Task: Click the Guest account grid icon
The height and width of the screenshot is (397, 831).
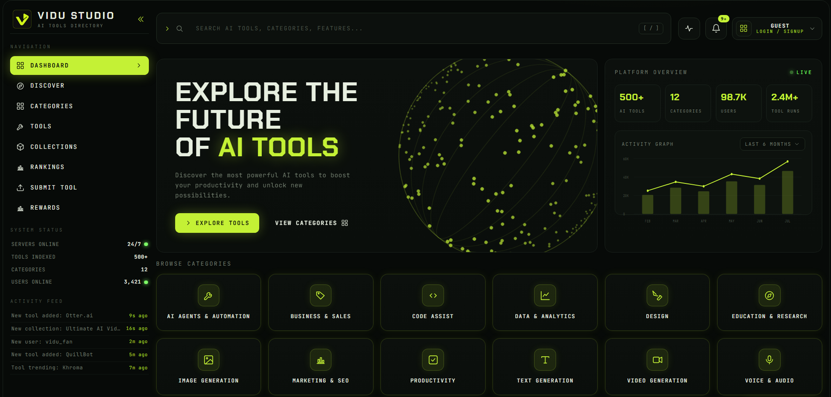Action: click(744, 29)
